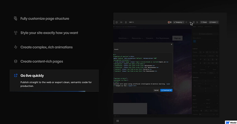Select the landscape mobile breakpoint icon

click(x=121, y=22)
